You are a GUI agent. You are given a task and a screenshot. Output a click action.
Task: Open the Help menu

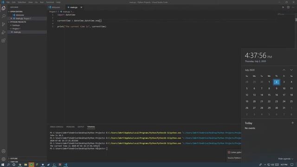coord(58,2)
